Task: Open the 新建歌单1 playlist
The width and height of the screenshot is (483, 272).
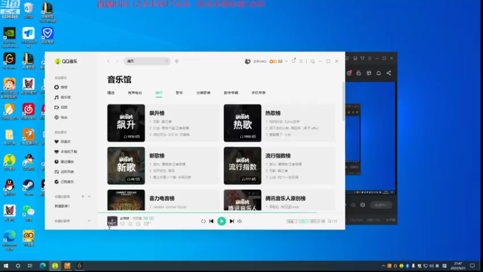Action: (x=62, y=206)
